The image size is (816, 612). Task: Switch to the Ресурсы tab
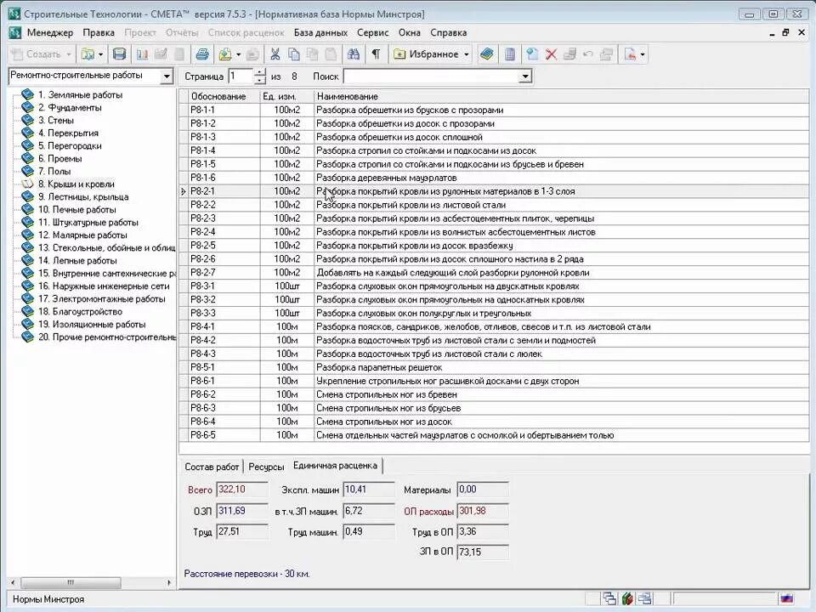pyautogui.click(x=266, y=467)
